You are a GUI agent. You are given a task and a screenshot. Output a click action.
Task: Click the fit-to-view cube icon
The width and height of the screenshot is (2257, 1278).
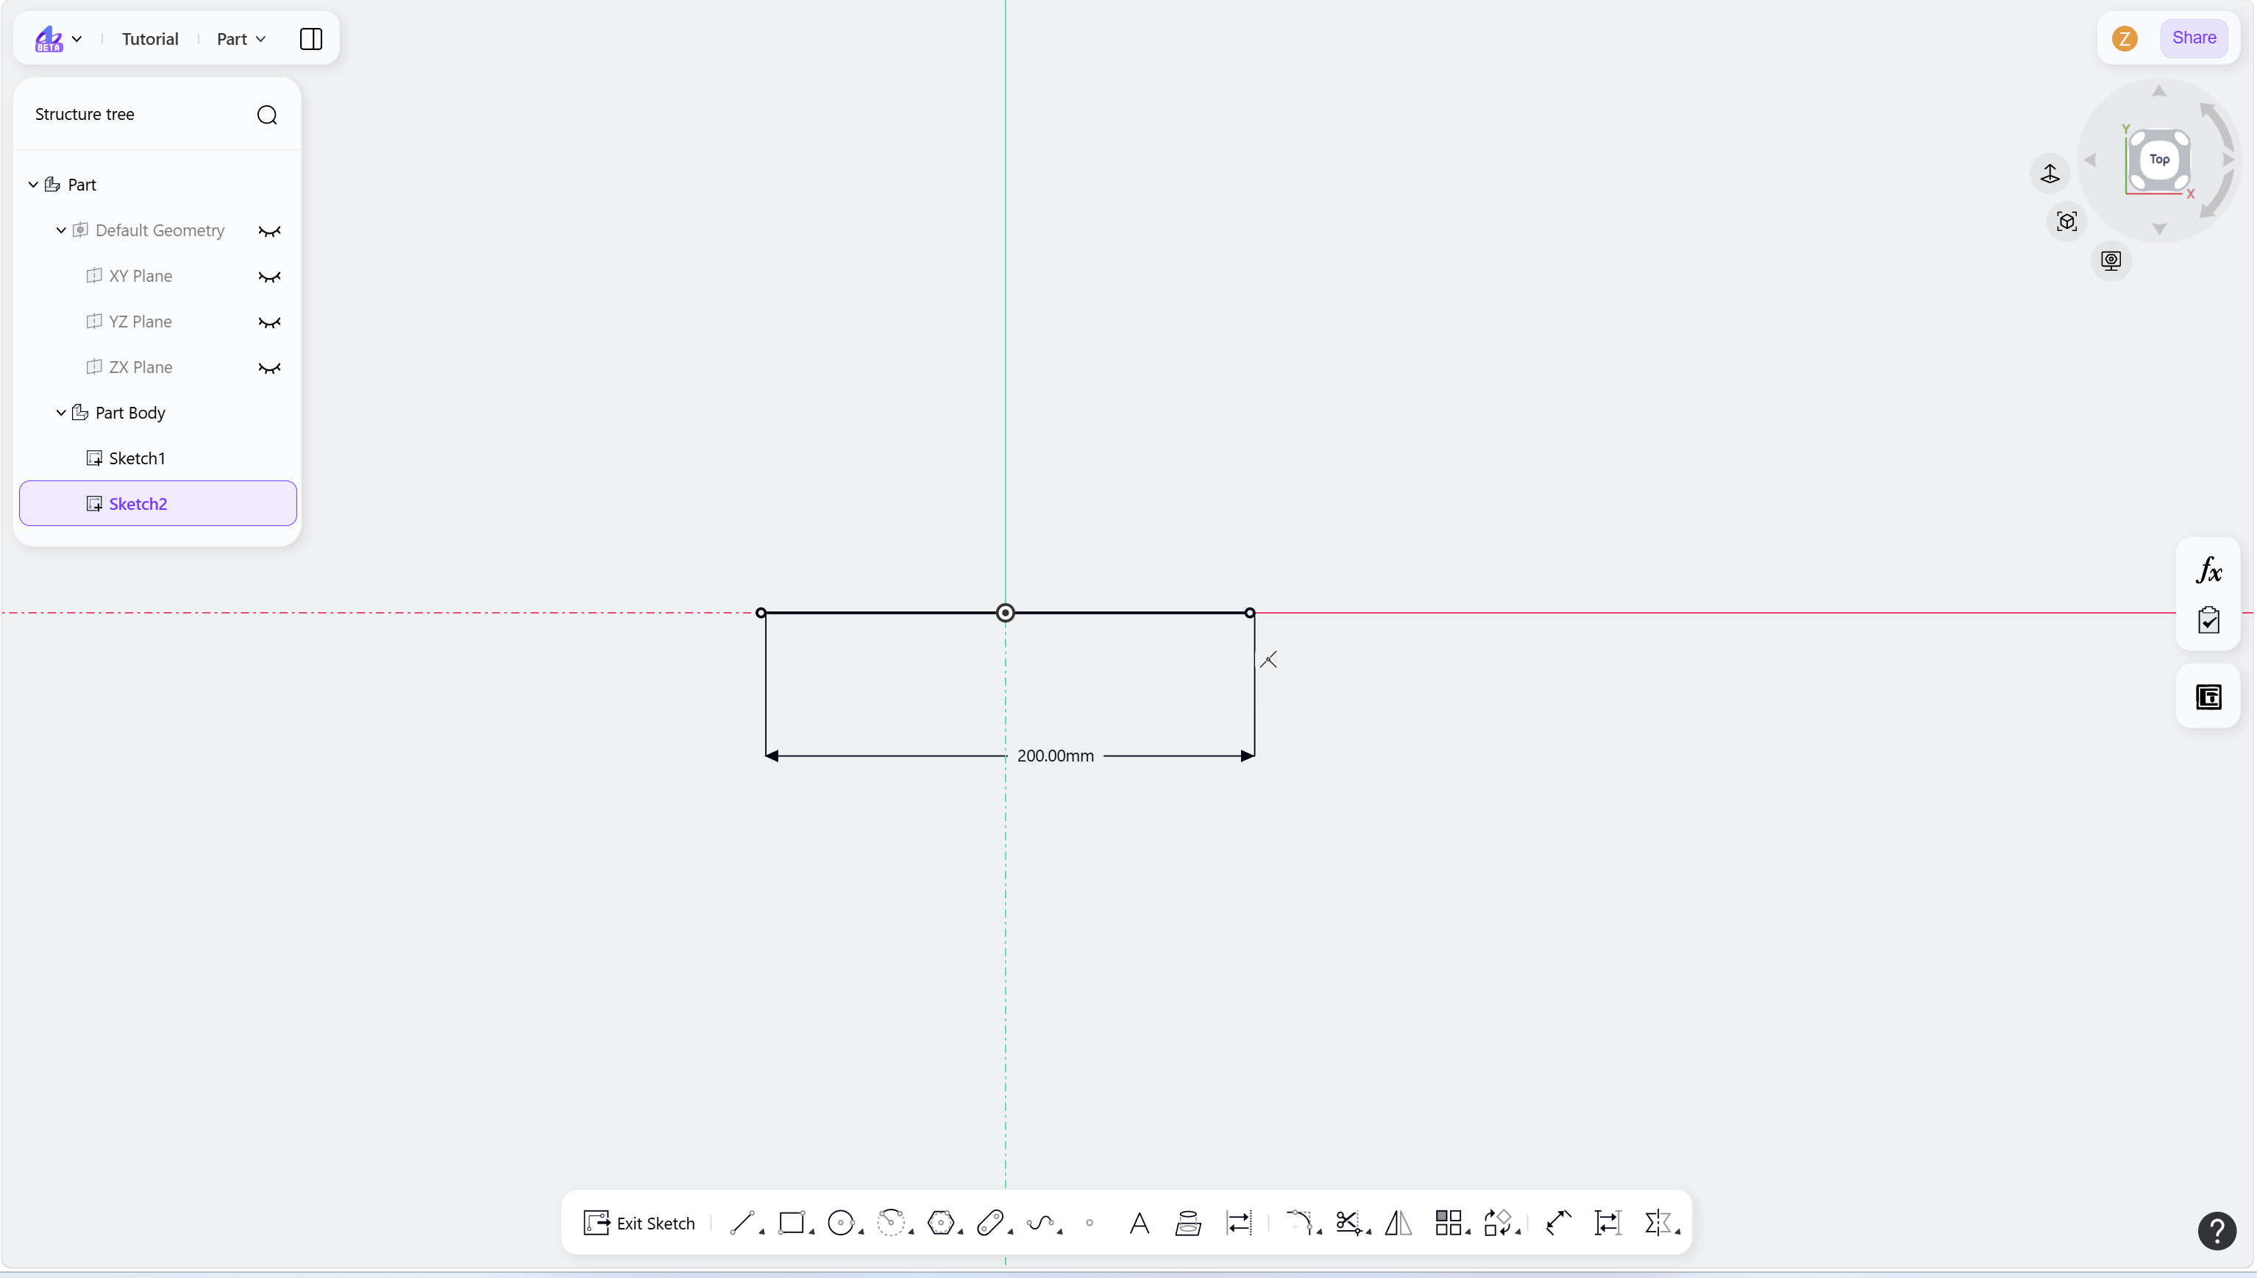click(2066, 221)
